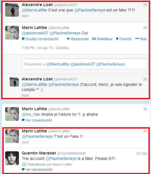The width and height of the screenshot is (151, 174).
Task: Click the speech bubble beside Ocultar conversación
Action: tap(23, 39)
